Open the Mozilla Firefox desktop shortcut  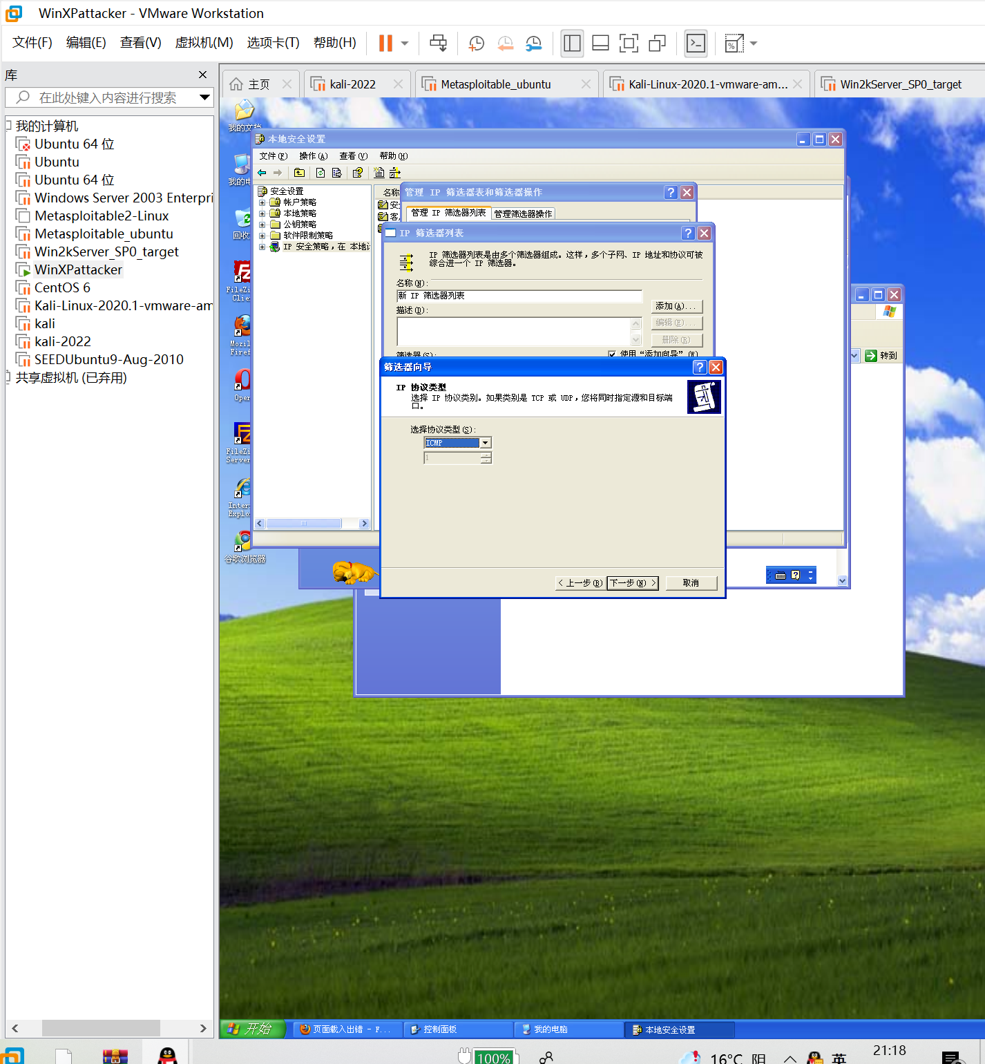241,335
